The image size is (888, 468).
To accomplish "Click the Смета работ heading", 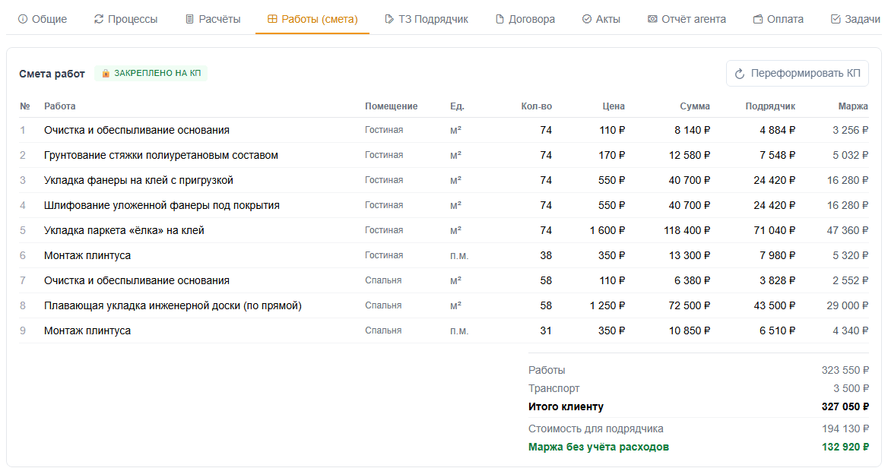I will point(52,74).
